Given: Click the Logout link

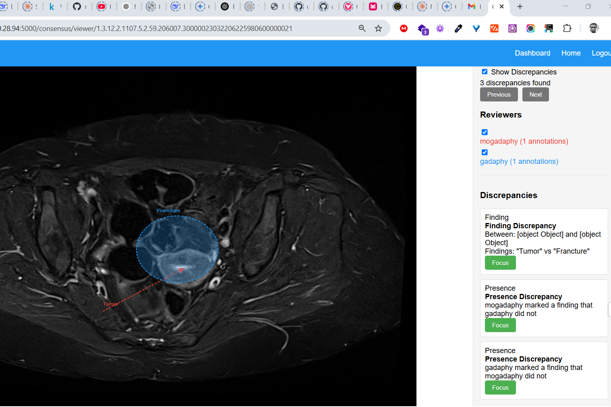Looking at the screenshot, I should [601, 53].
